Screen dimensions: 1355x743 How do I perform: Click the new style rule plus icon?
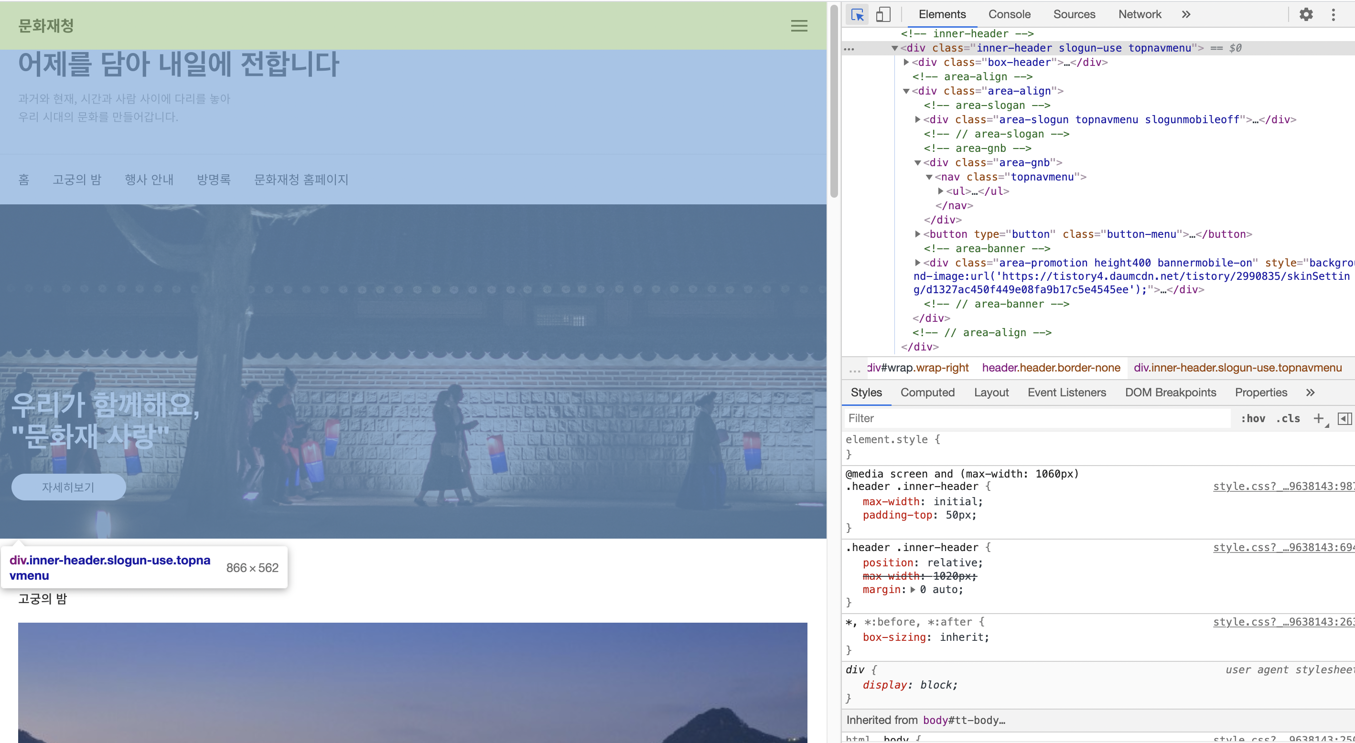(1318, 419)
